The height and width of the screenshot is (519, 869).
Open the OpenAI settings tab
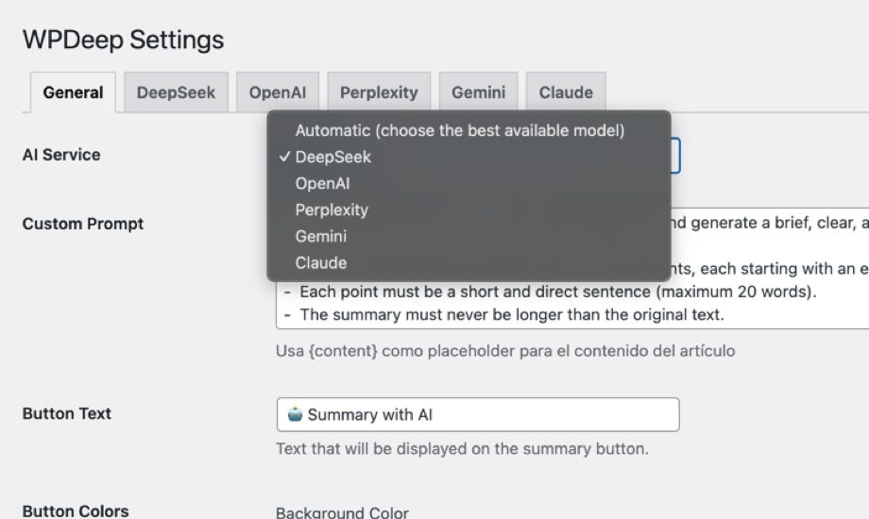[x=278, y=92]
